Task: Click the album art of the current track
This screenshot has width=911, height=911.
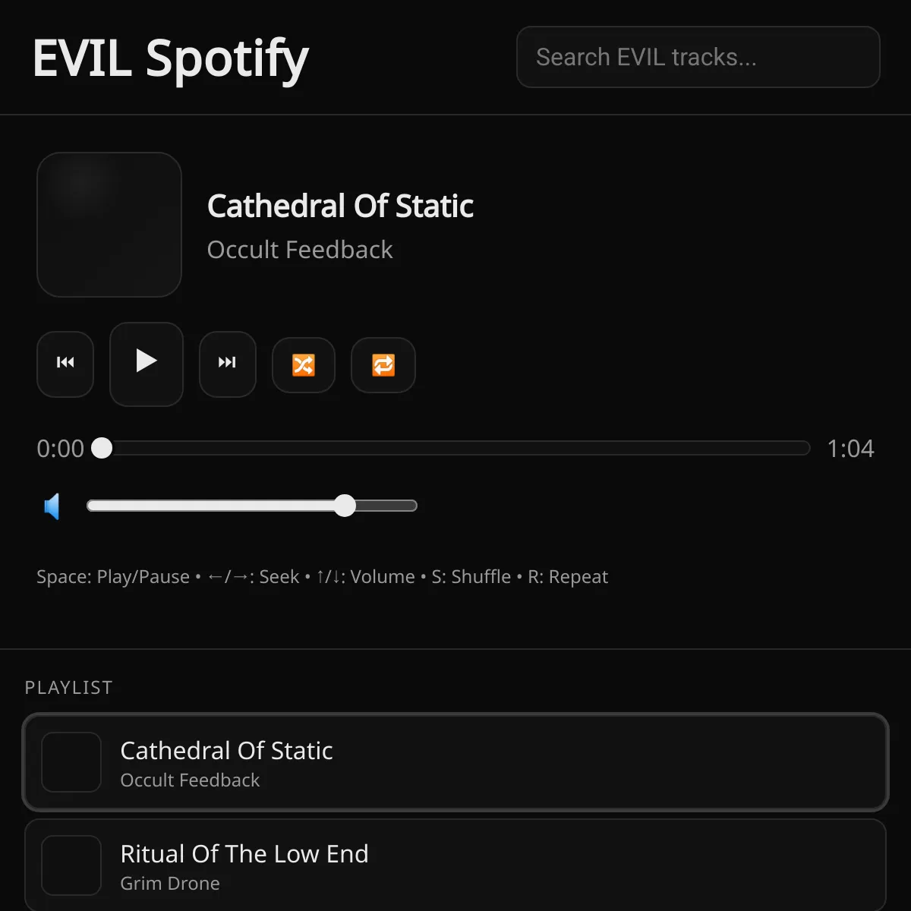Action: point(109,225)
